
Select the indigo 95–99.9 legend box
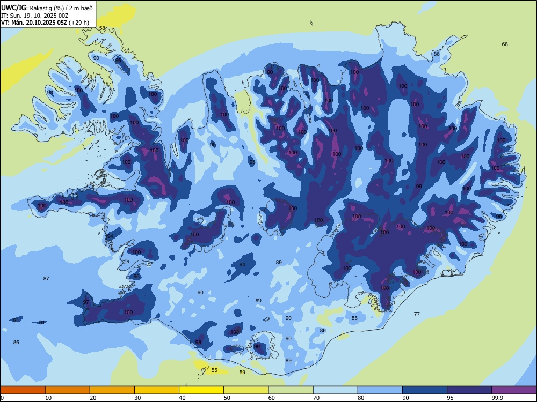[x=469, y=390]
